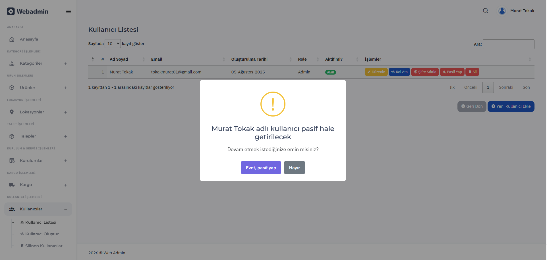This screenshot has width=547, height=260.
Task: Click the Kargo truck icon
Action: pos(12,185)
